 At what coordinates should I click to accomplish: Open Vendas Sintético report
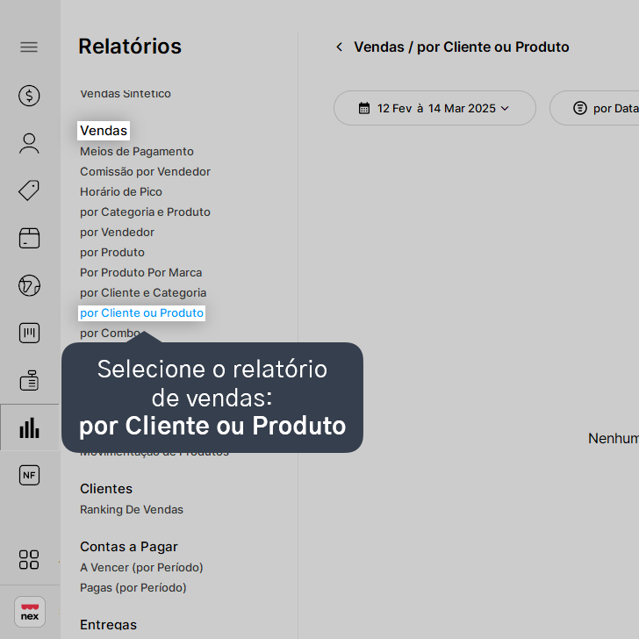(x=126, y=93)
